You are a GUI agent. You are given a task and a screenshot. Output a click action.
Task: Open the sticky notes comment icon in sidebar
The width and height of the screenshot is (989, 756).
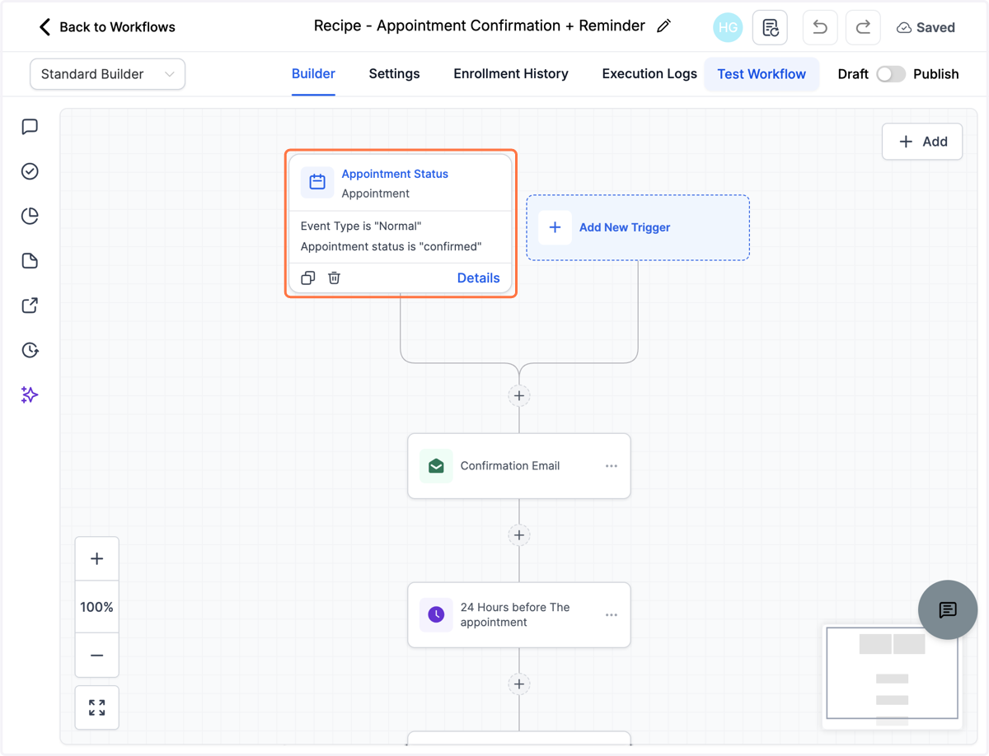30,127
